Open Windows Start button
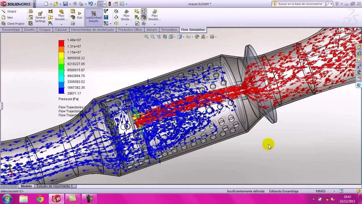362x204 pixels. click(x=7, y=199)
